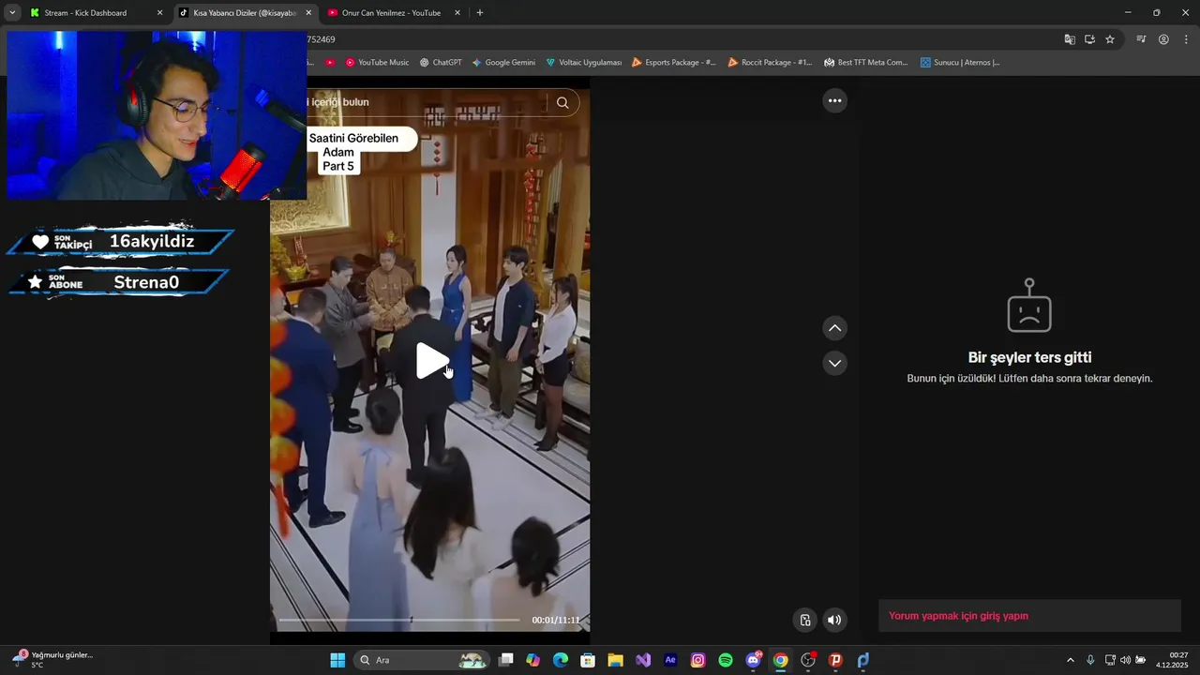Open File Explorer from the taskbar

point(615,660)
